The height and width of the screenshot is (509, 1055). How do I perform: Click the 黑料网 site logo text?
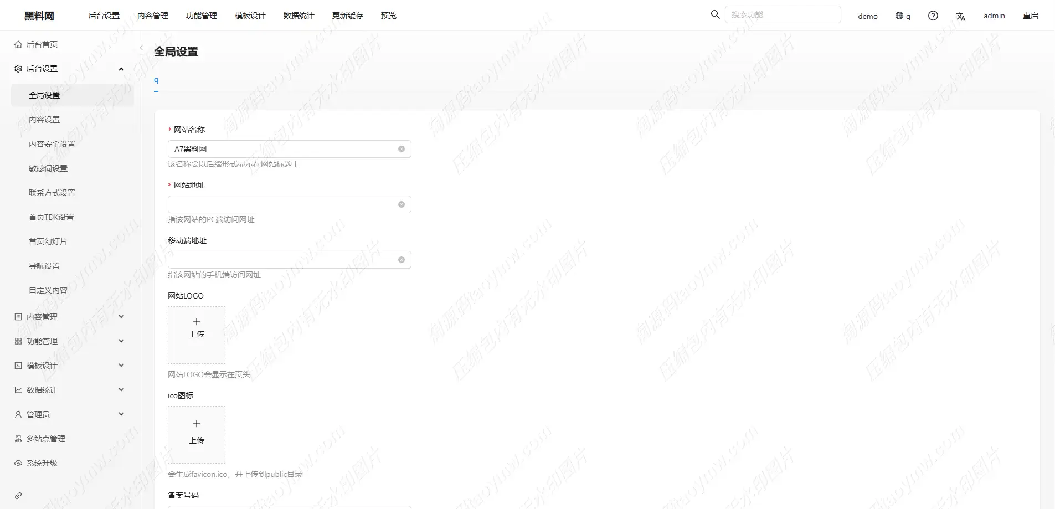click(x=39, y=16)
